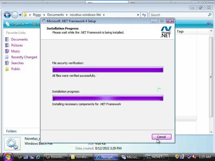Refresh the Explorer folder view

pos(144,15)
